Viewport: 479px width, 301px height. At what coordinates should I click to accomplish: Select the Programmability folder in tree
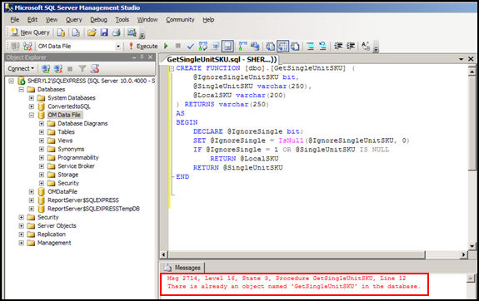tap(78, 158)
